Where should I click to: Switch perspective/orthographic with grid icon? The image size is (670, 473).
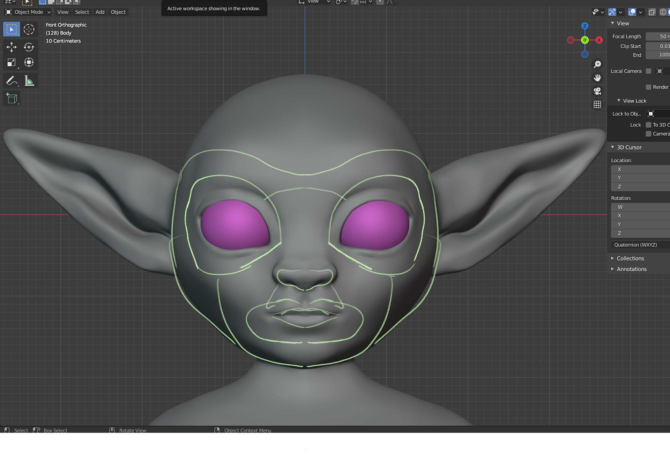pos(597,104)
